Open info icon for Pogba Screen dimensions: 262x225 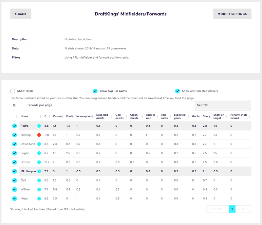point(39,153)
